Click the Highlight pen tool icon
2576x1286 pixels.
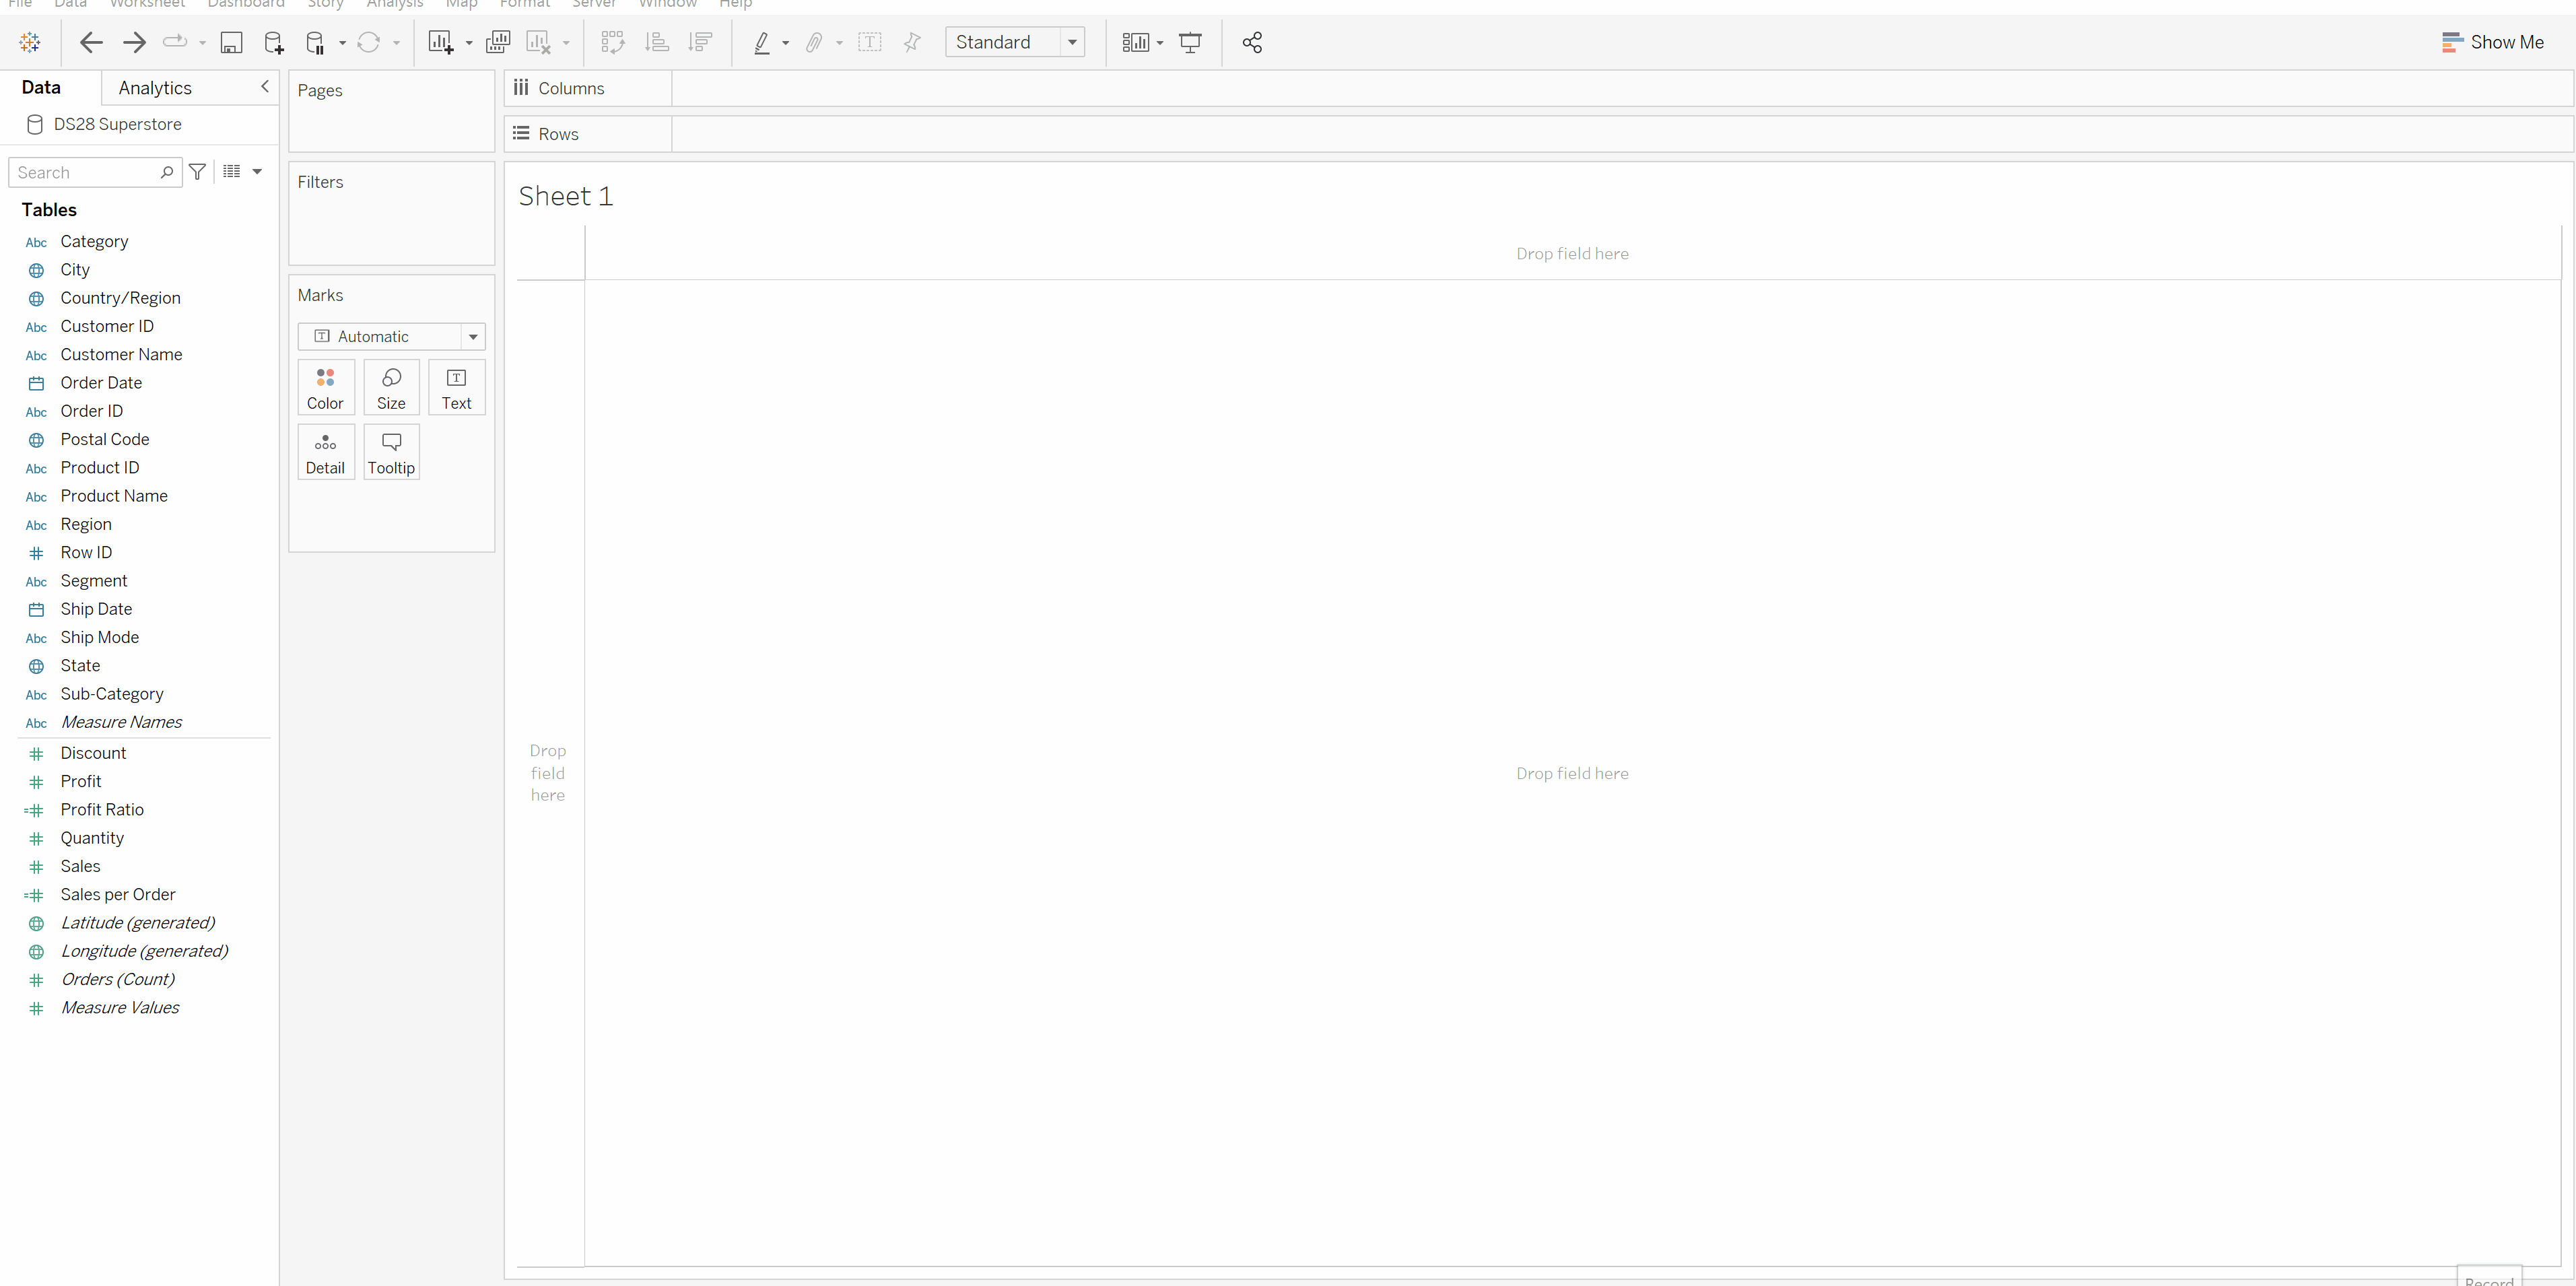(762, 42)
